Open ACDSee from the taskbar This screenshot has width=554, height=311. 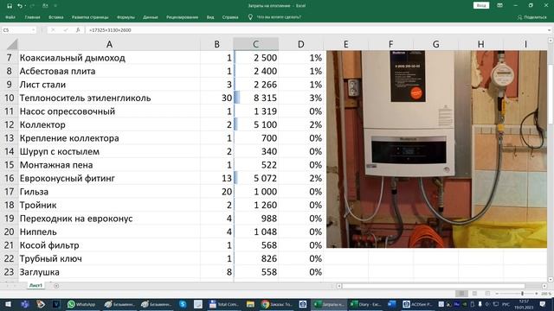click(x=417, y=304)
